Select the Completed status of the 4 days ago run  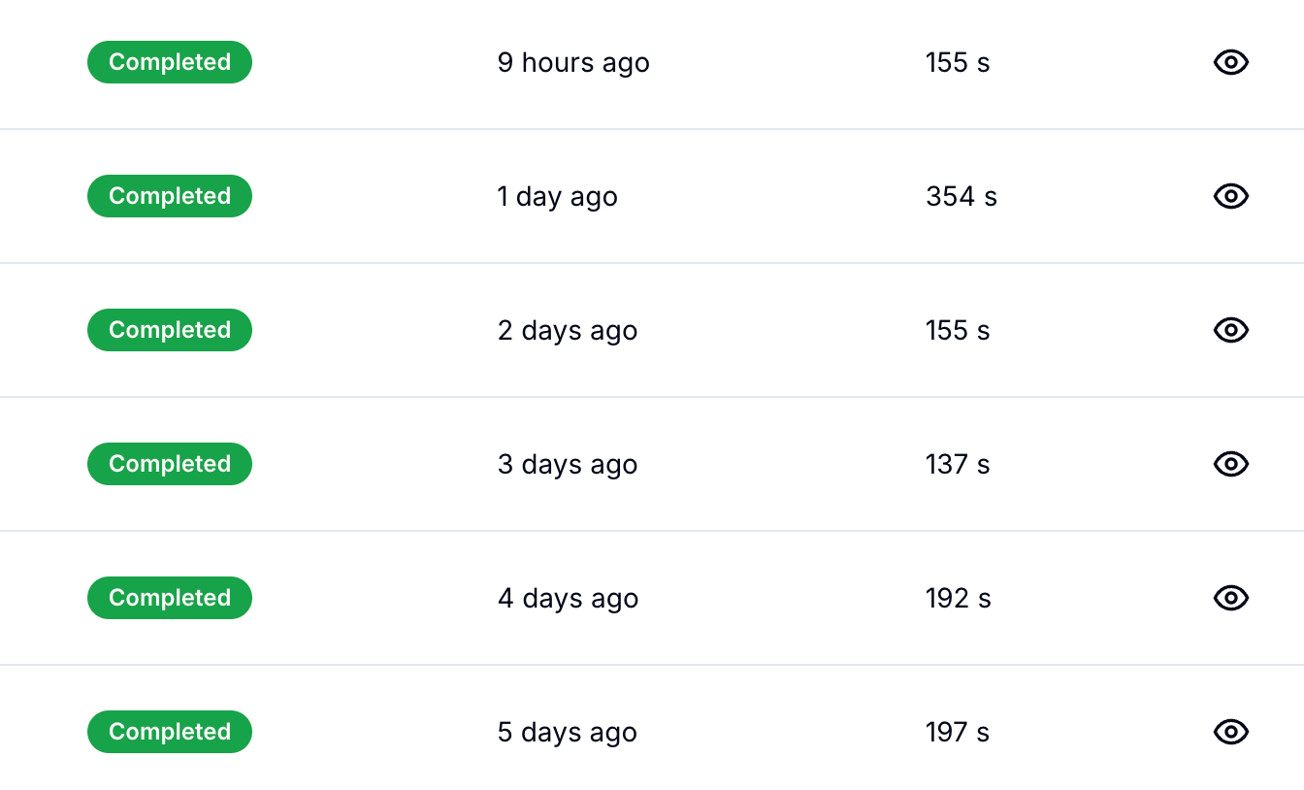(170, 598)
